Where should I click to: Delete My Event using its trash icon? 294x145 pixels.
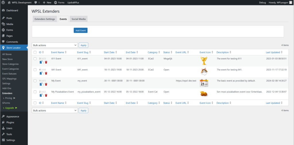pos(46,84)
